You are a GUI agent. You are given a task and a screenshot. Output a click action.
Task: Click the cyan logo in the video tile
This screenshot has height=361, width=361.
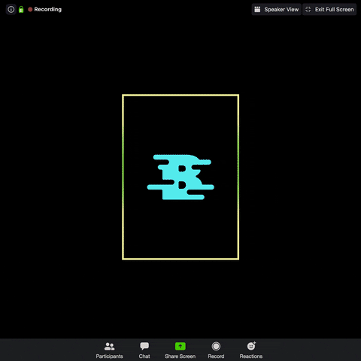click(x=180, y=177)
